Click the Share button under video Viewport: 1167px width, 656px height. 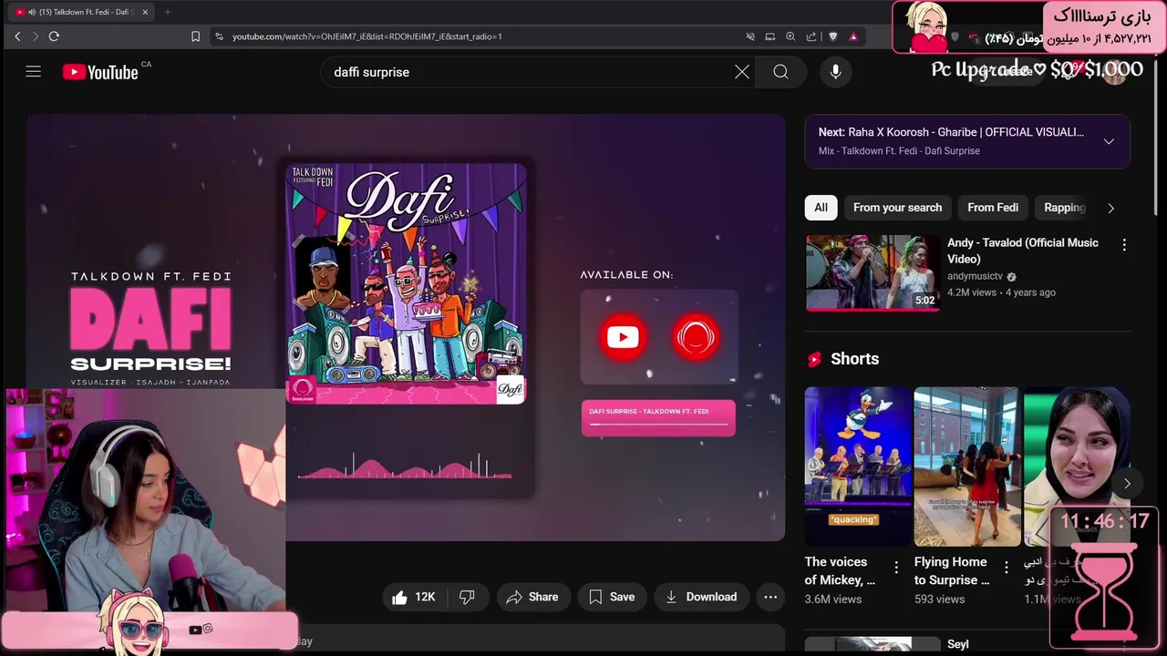pos(532,597)
